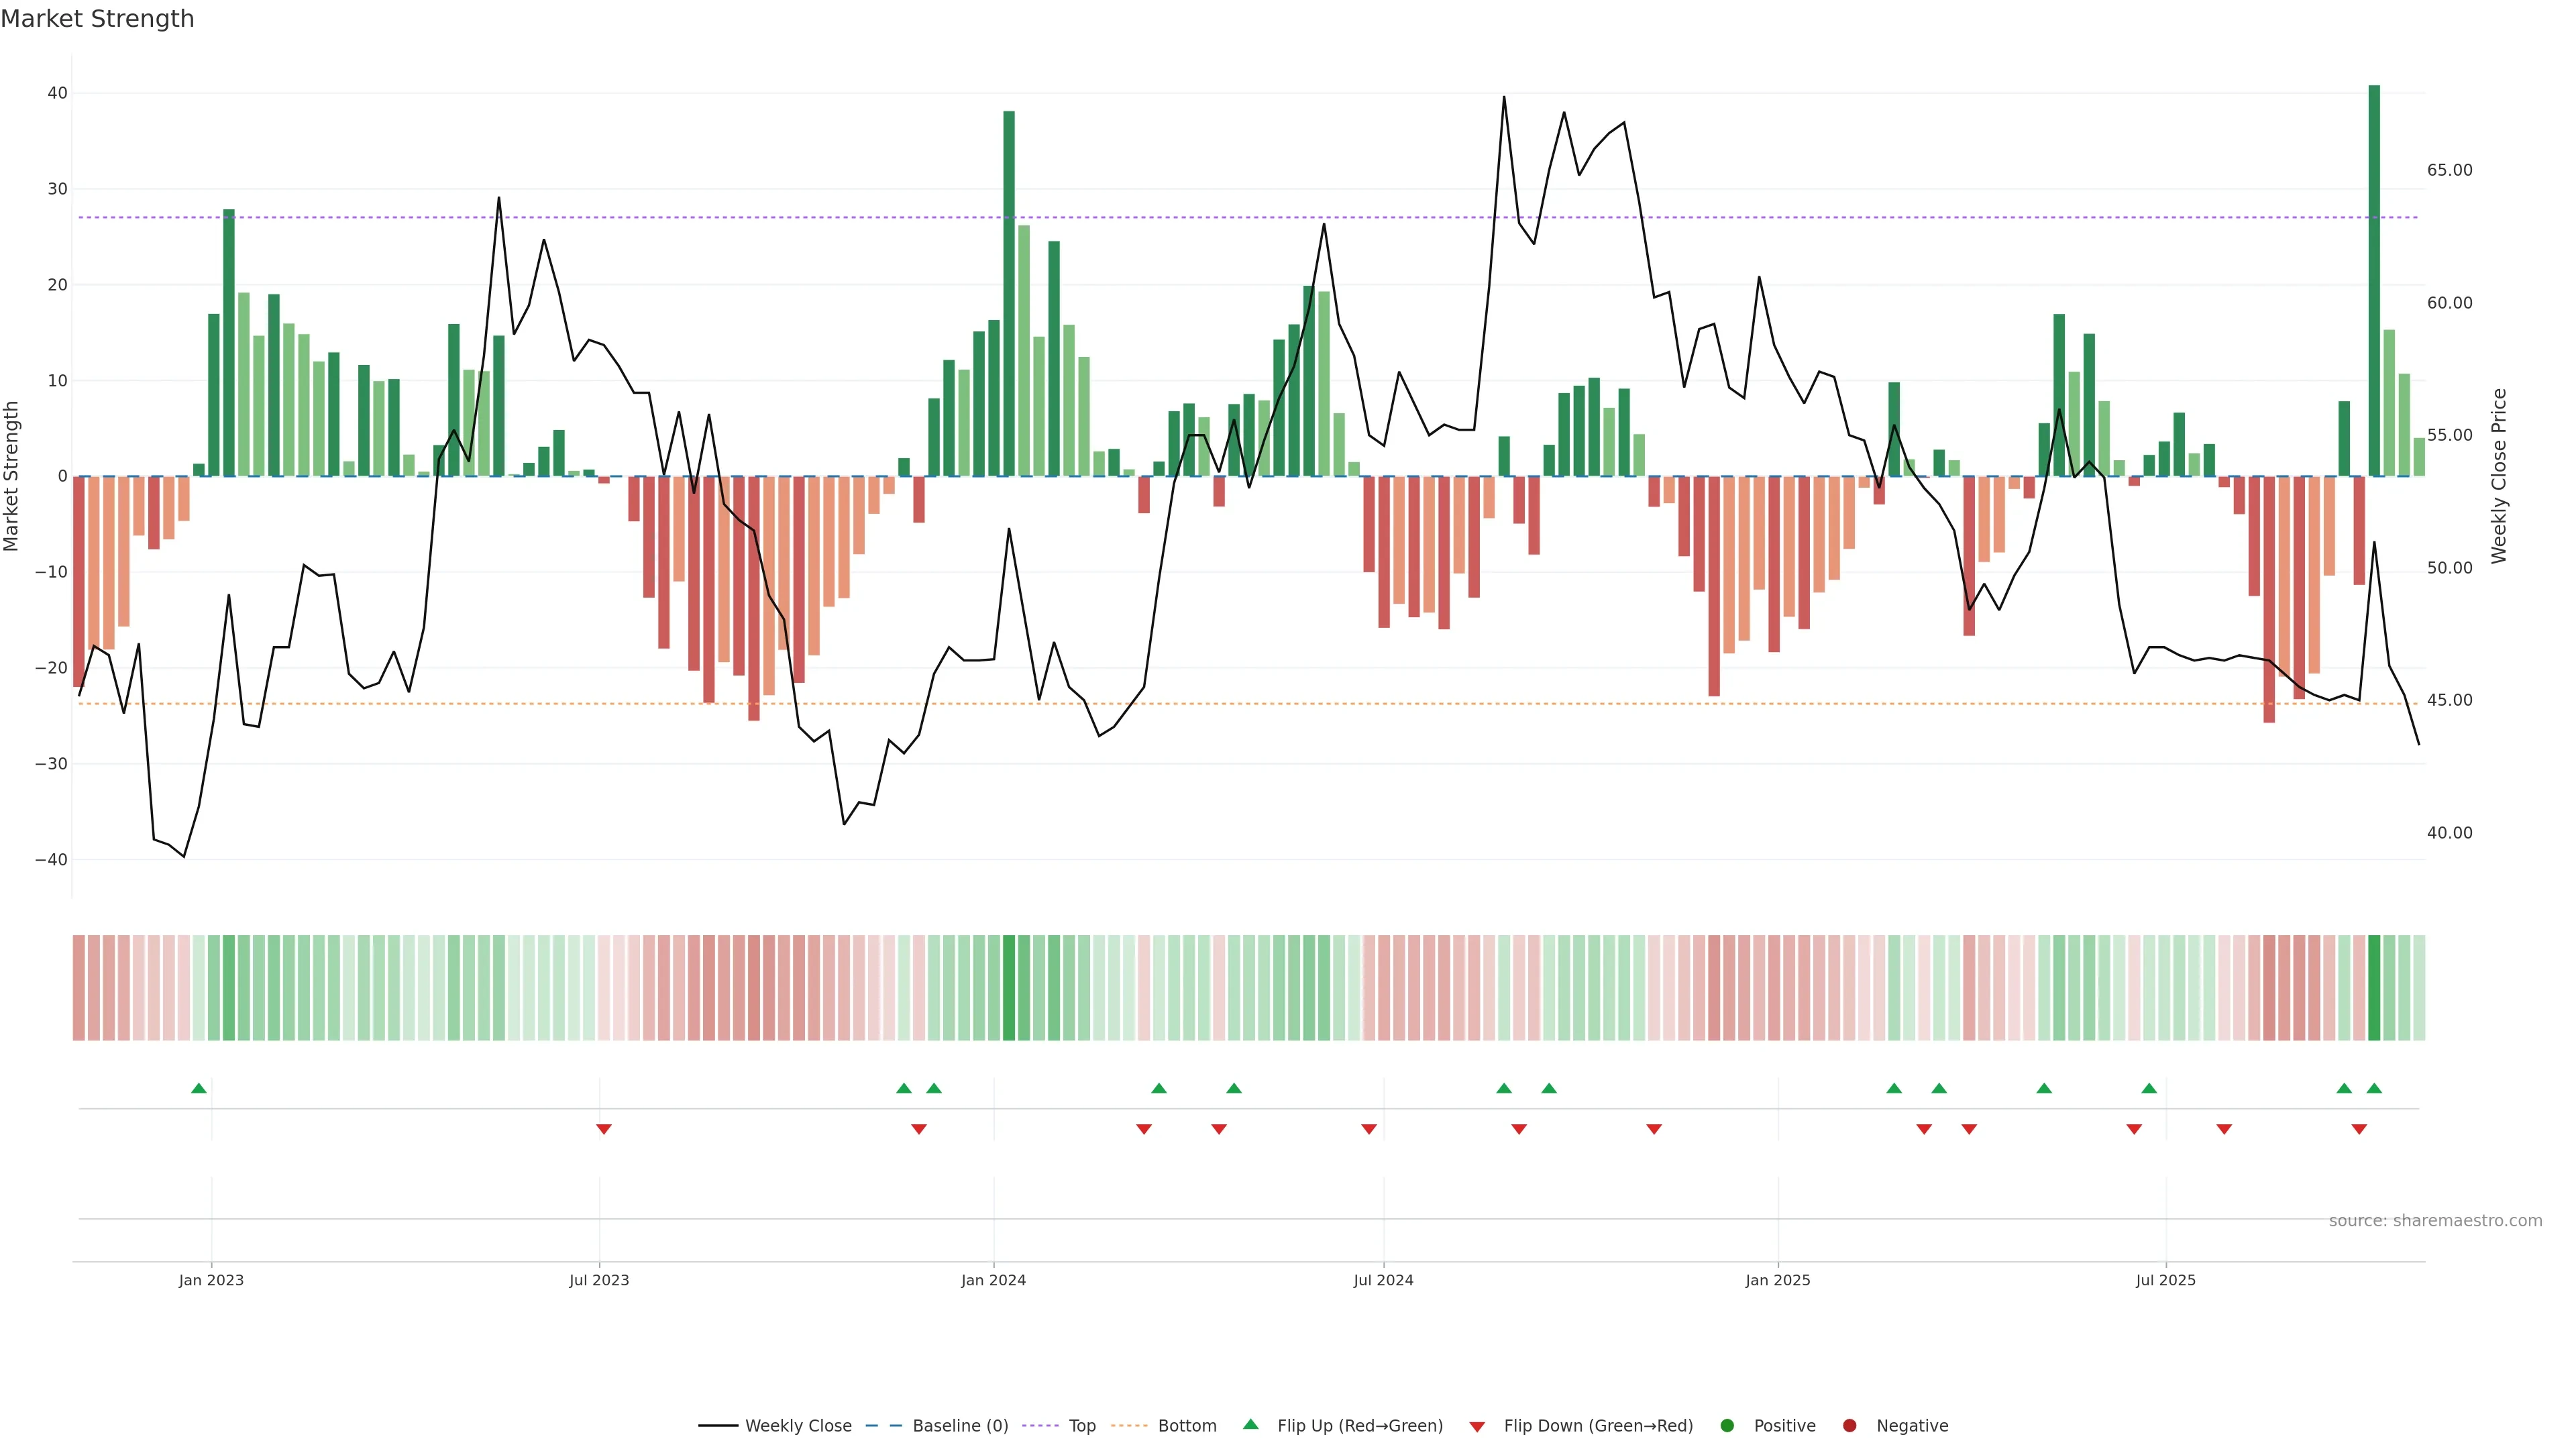The image size is (2576, 1449).
Task: Click the Weekly Close legend entry
Action: tap(797, 1425)
